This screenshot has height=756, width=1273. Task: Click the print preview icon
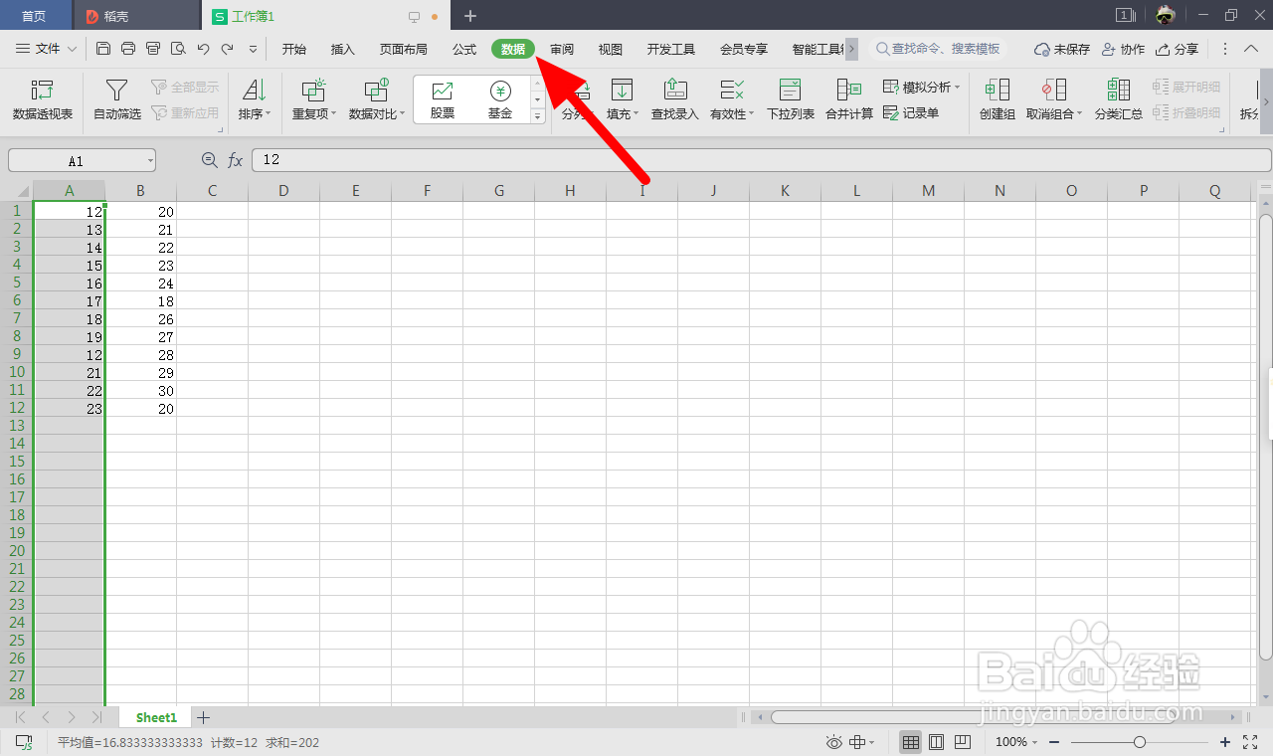tap(178, 48)
